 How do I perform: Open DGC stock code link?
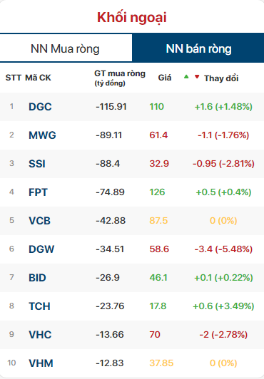pos(40,107)
